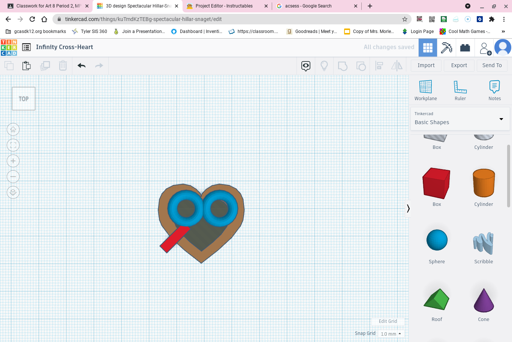This screenshot has width=512, height=342.
Task: Open the Basic Shapes category dropdown
Action: pos(460,119)
